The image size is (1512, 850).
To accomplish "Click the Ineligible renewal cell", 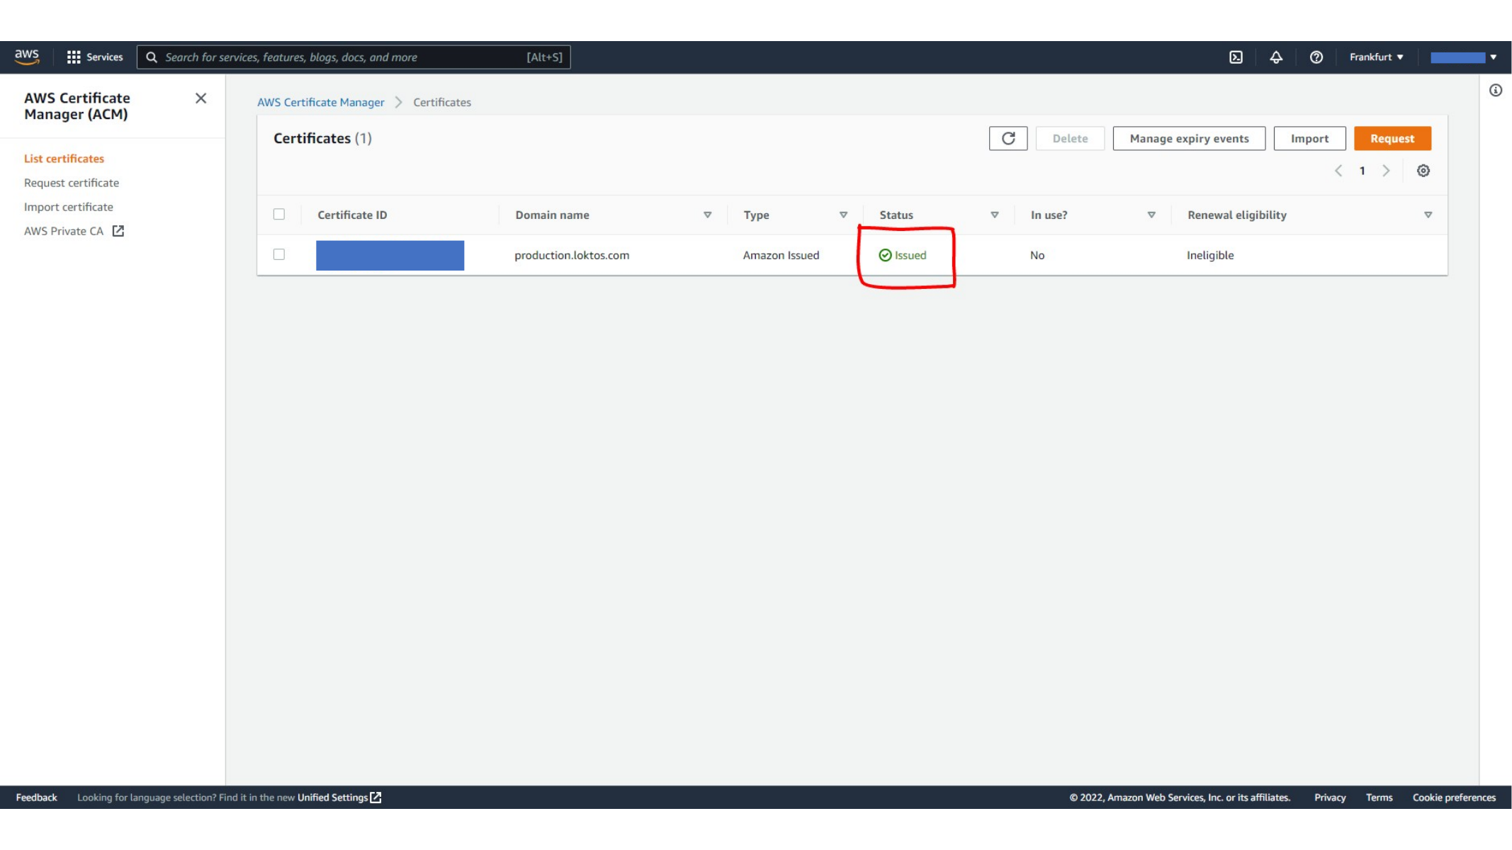I will pyautogui.click(x=1210, y=256).
